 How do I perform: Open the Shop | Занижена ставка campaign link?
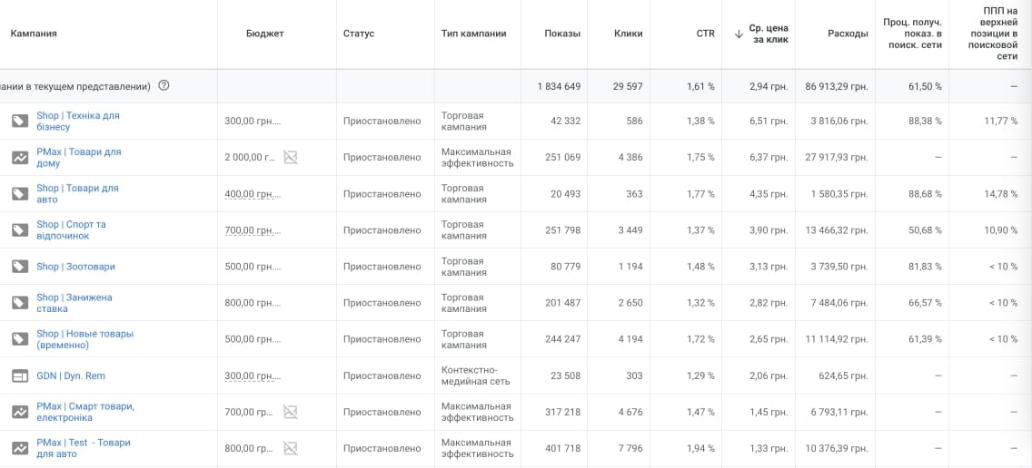coord(74,303)
